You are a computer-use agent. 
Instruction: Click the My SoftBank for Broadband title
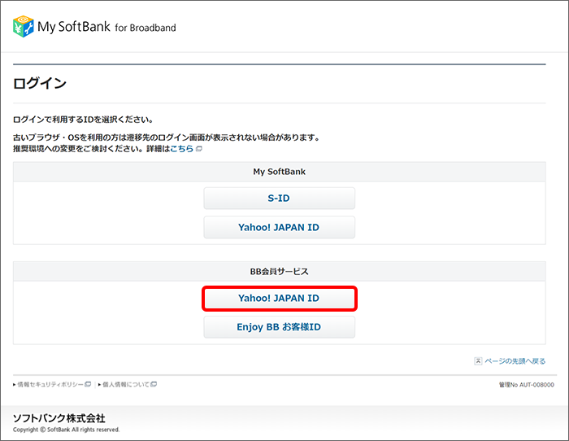(x=106, y=27)
